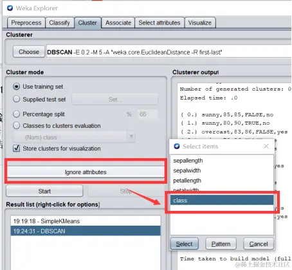Click output row '( 1.) sunny,80,90,TRUE,no'

point(225,123)
